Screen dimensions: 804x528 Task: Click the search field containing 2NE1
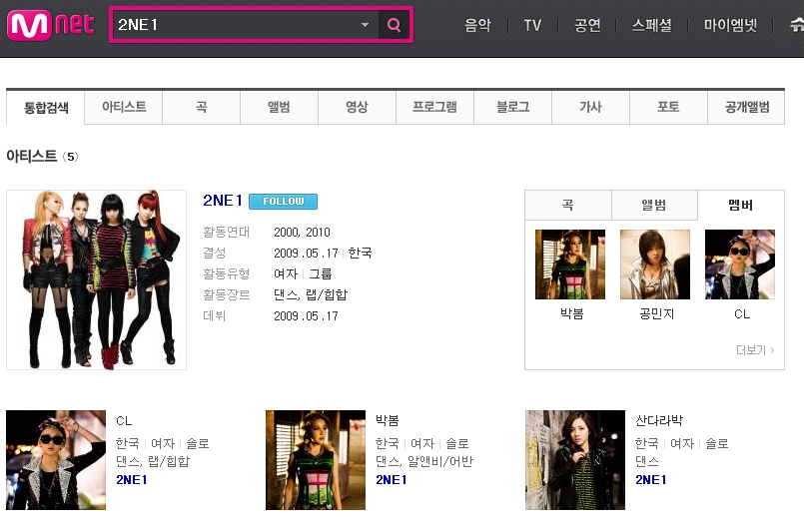(236, 25)
